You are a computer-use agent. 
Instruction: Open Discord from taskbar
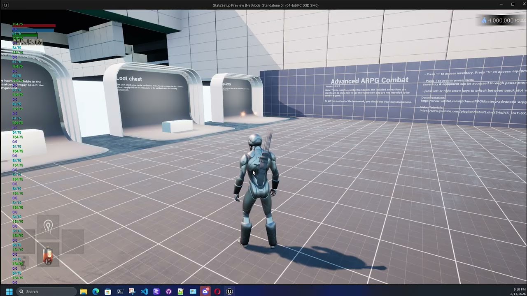pyautogui.click(x=205, y=291)
